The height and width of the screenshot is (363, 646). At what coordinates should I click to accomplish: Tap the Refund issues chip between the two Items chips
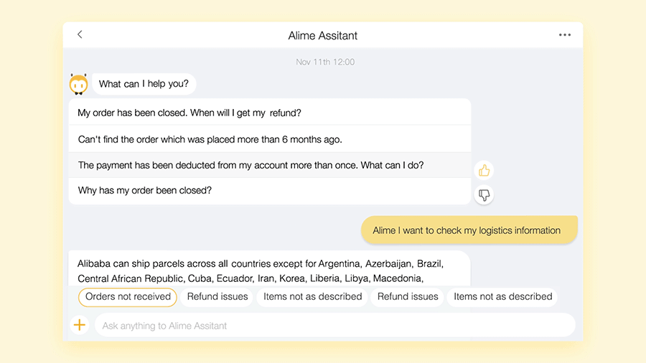pos(408,296)
